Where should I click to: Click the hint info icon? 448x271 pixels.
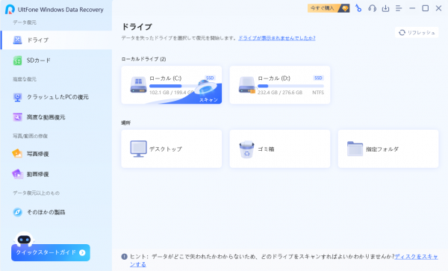click(124, 256)
